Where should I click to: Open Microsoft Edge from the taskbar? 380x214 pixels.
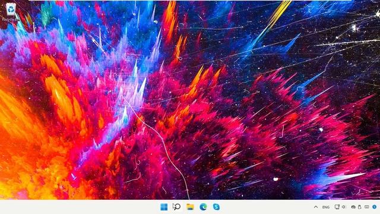pos(203,207)
